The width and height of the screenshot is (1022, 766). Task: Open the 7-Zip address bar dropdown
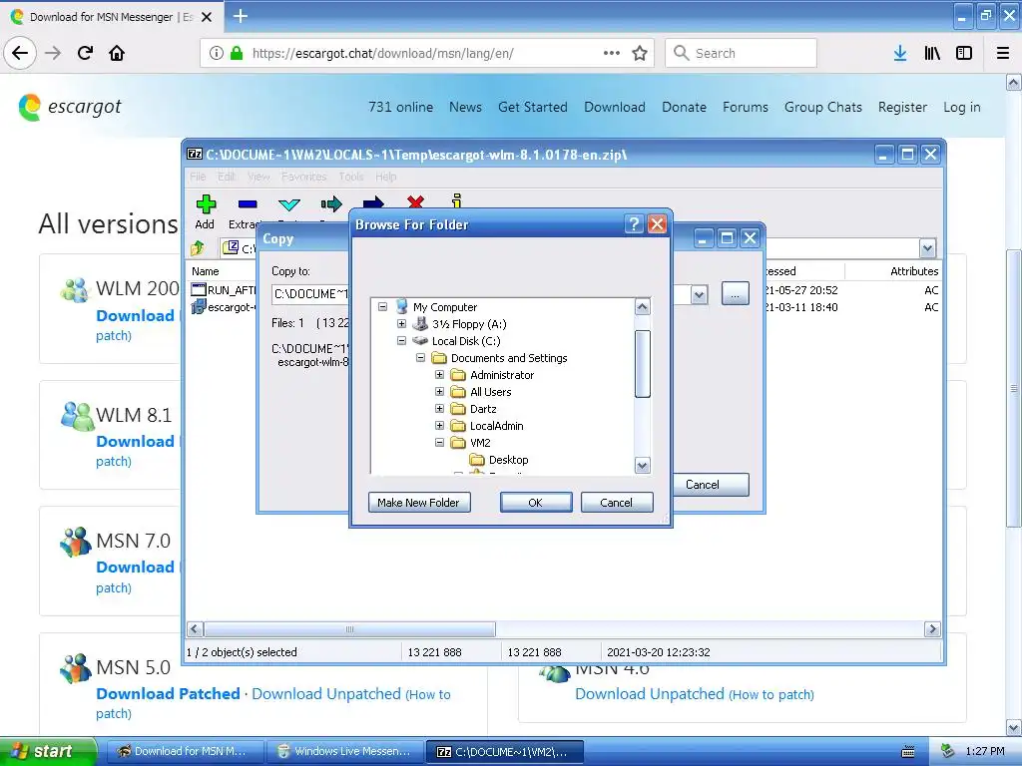(x=927, y=248)
